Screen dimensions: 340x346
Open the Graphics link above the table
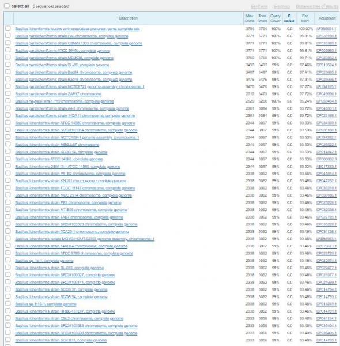point(282,6)
